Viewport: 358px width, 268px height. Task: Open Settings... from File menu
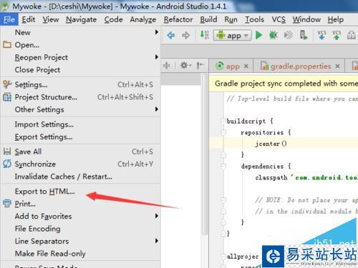80,84
